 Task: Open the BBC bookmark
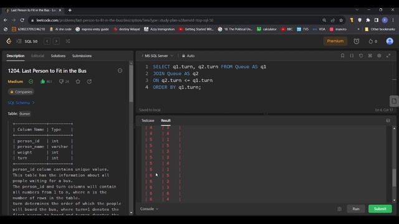[x=287, y=29]
